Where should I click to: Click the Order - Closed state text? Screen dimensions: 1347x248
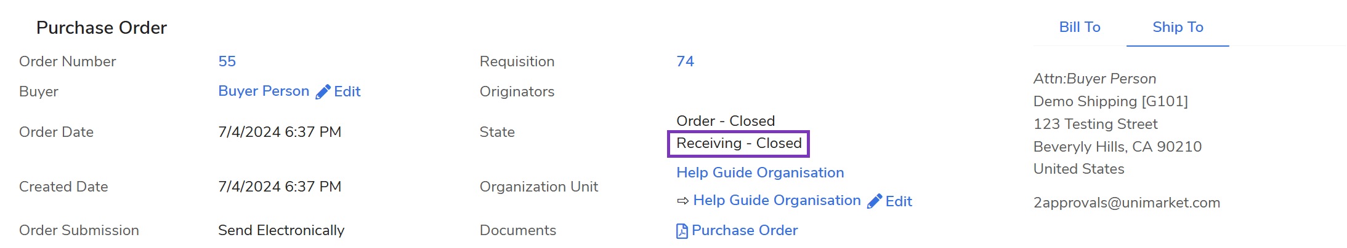[726, 121]
